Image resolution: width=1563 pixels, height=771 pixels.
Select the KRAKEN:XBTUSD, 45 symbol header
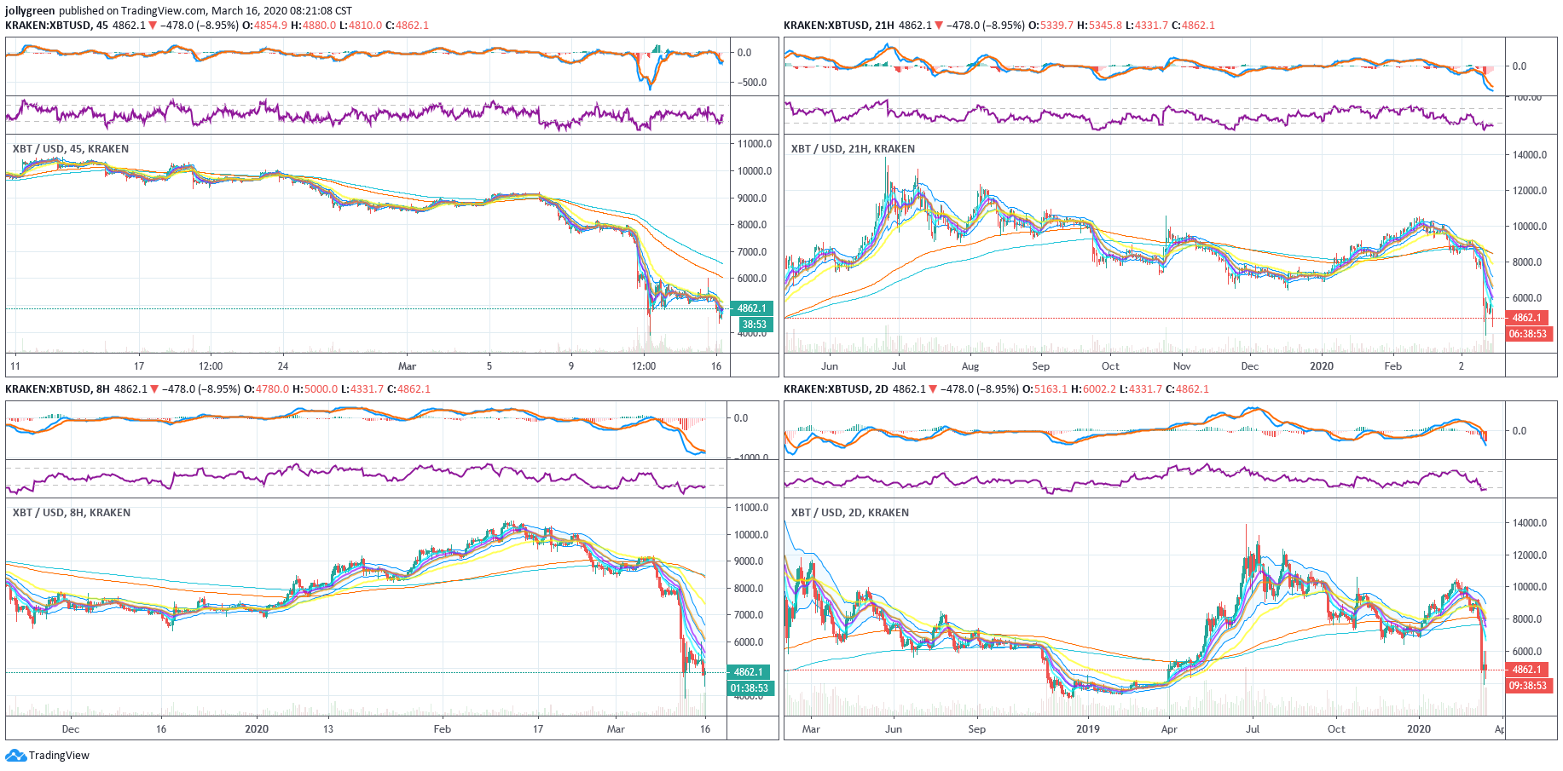(56, 26)
